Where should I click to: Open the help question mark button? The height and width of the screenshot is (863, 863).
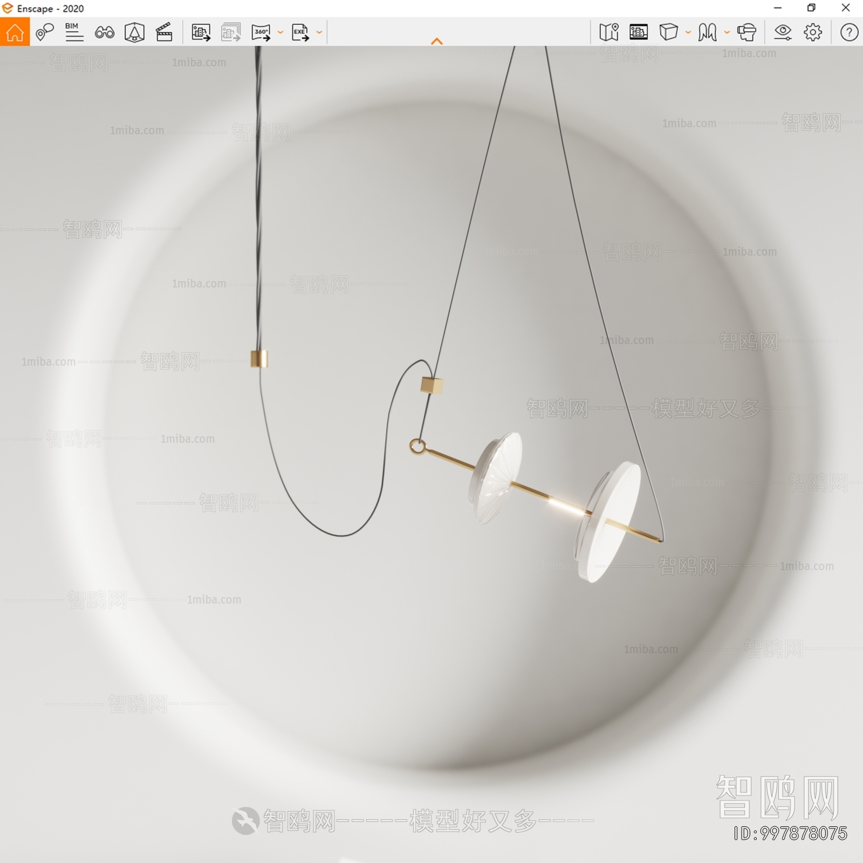click(x=849, y=32)
